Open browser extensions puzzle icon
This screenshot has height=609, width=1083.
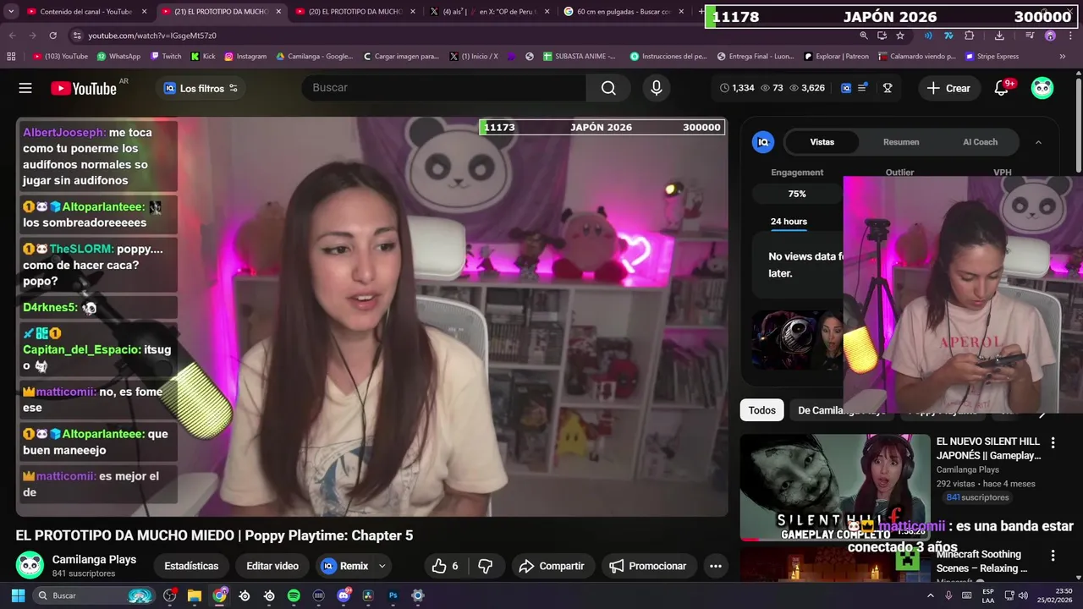click(970, 36)
